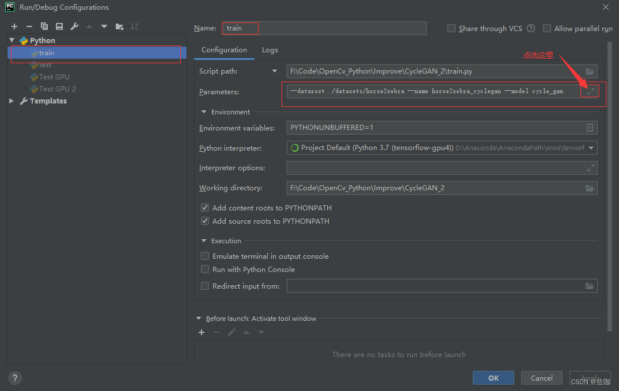Click the OK button
Screen dimensions: 619x391
[493, 378]
